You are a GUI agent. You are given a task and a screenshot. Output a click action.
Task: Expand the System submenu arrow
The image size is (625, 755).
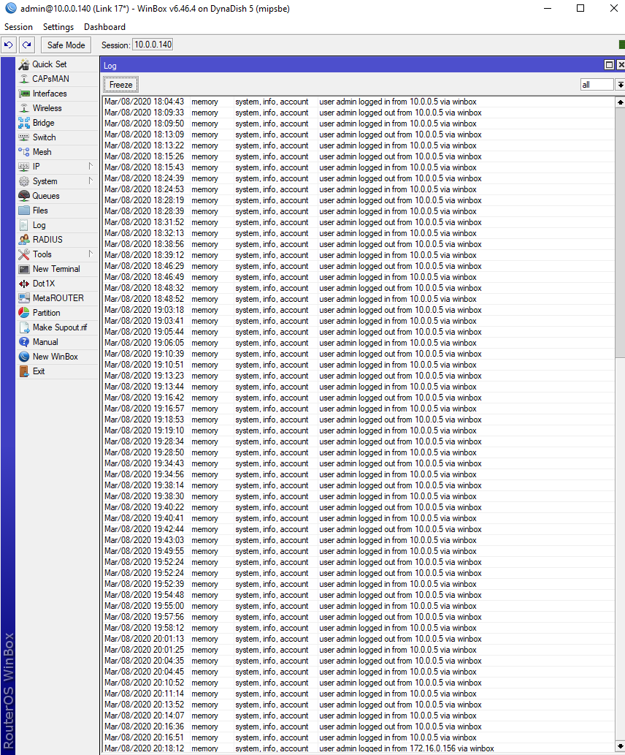click(x=91, y=181)
